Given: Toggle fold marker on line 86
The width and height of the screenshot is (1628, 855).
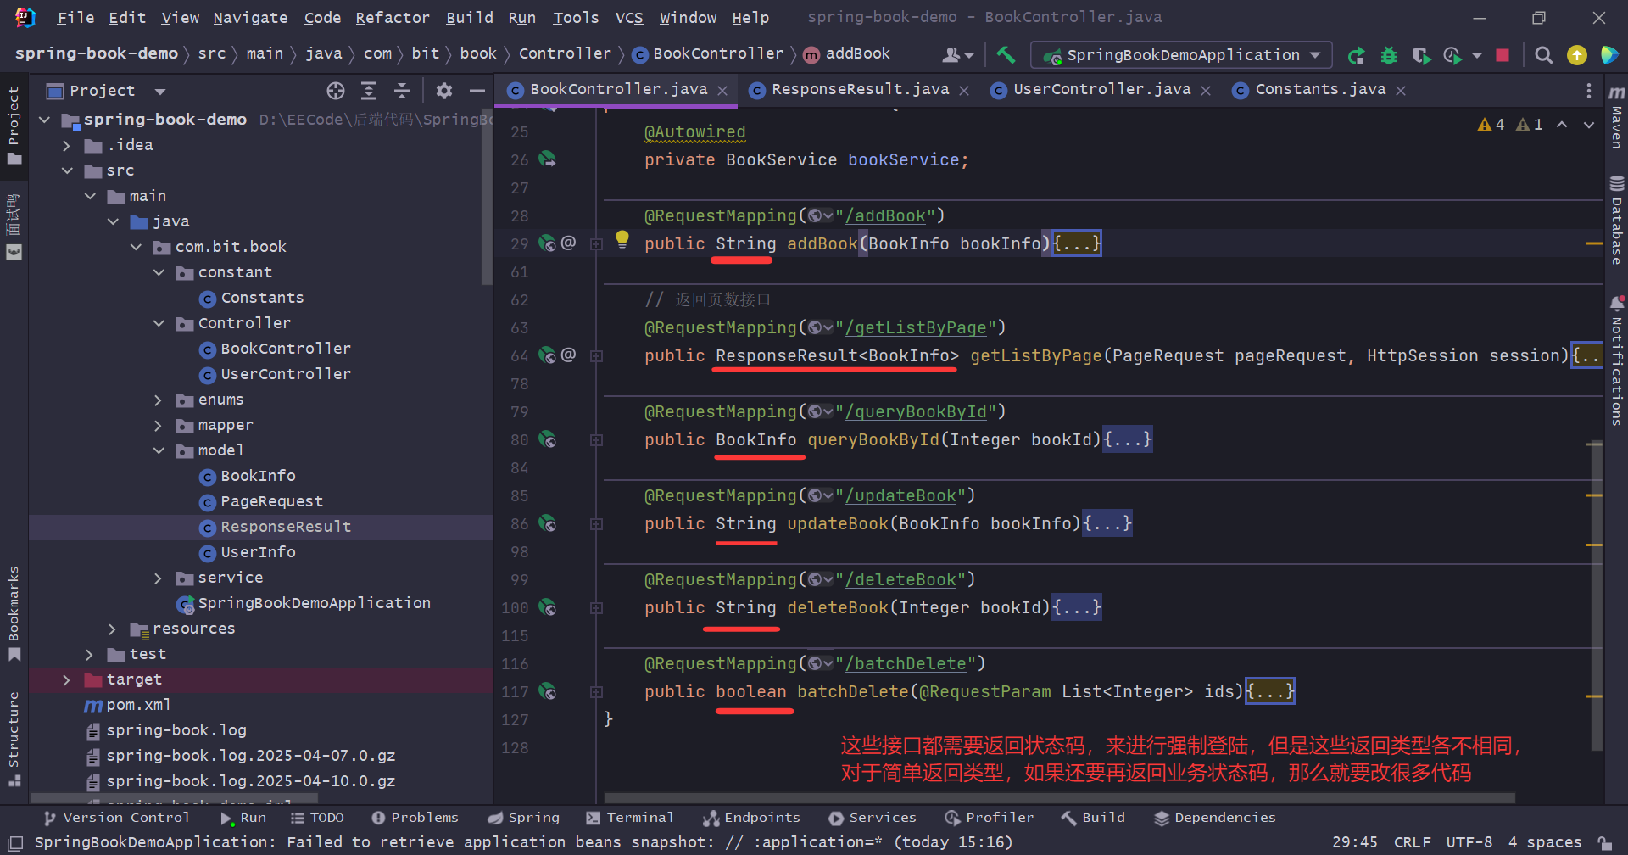Looking at the screenshot, I should pyautogui.click(x=596, y=524).
